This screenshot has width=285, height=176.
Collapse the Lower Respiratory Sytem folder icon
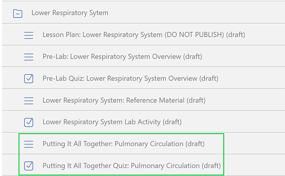coord(18,13)
